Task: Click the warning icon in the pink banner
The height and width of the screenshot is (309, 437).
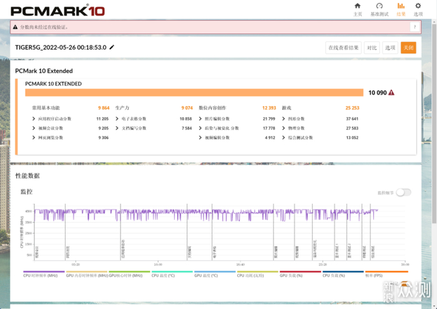Action: tap(15, 27)
